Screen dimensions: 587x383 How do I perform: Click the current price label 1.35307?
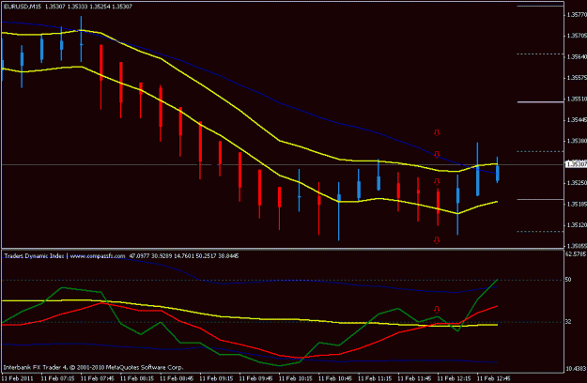coord(576,164)
